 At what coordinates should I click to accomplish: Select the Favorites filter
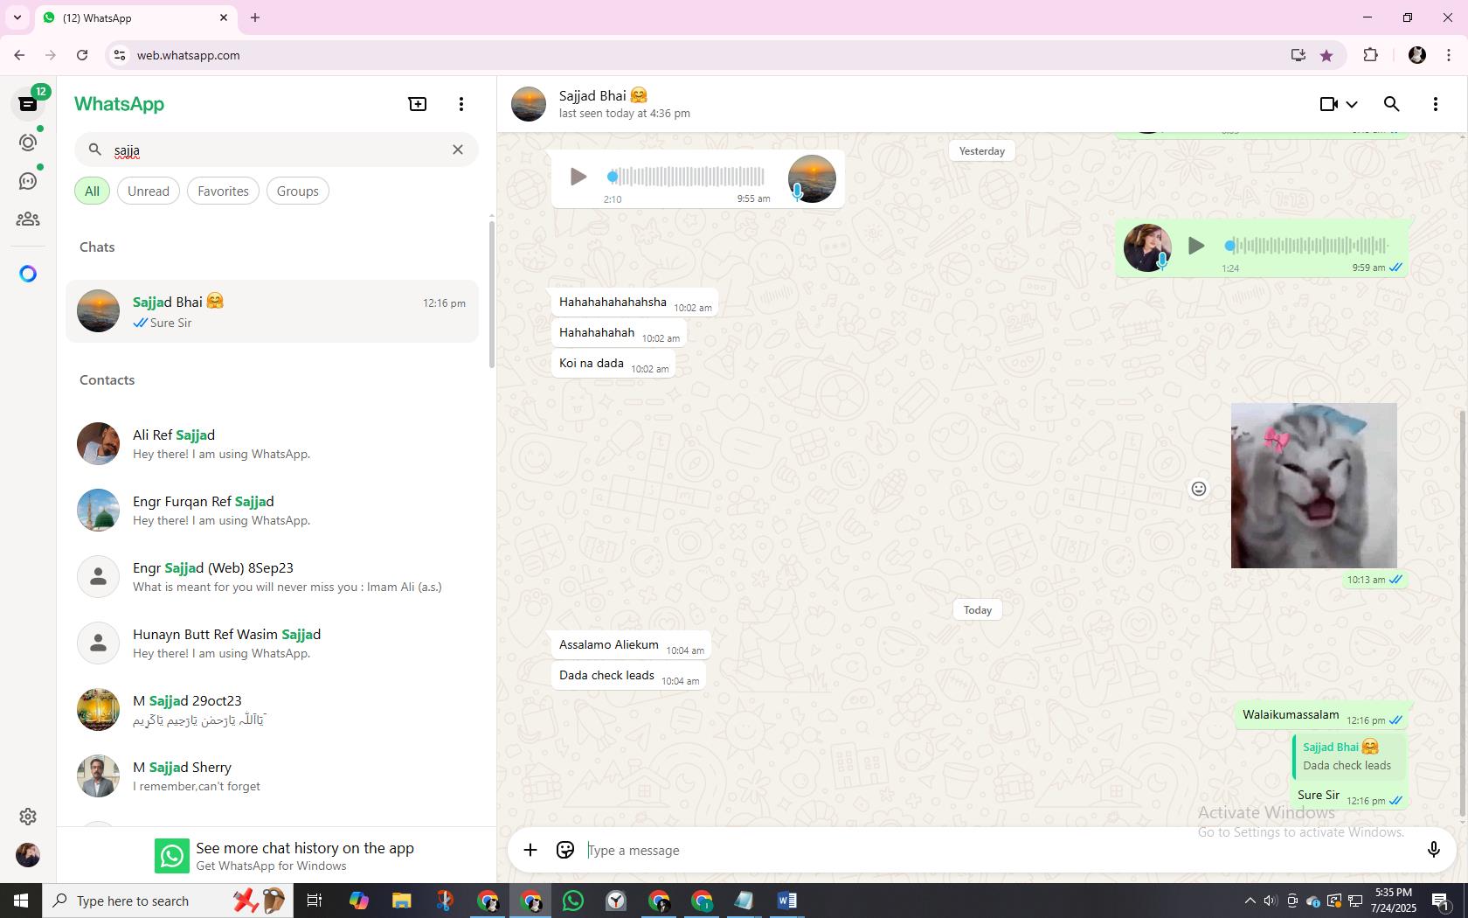pos(223,191)
